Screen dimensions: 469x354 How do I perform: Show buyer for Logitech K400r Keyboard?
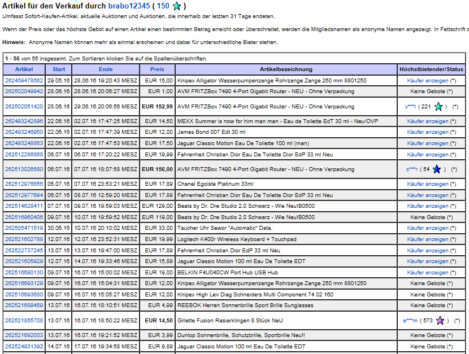(428, 239)
